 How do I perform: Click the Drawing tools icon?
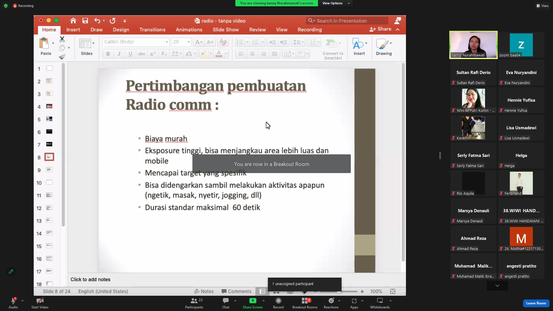[x=382, y=44]
